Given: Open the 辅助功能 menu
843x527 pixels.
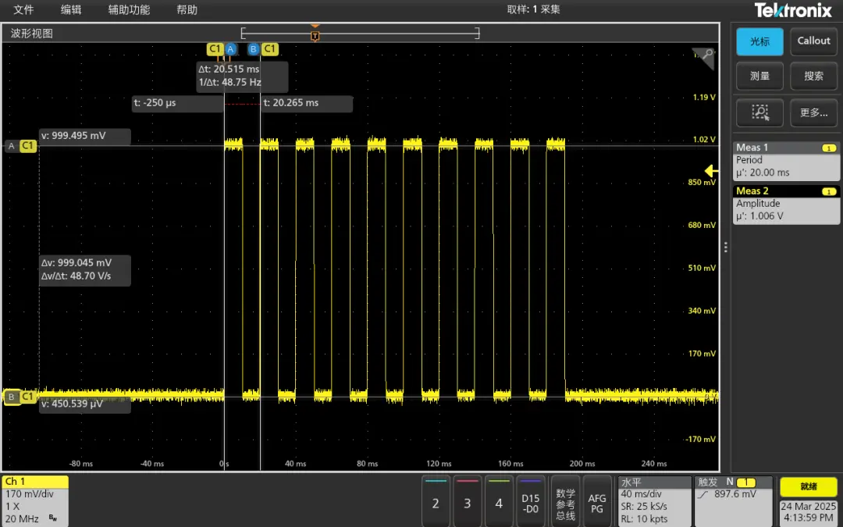Looking at the screenshot, I should [129, 9].
